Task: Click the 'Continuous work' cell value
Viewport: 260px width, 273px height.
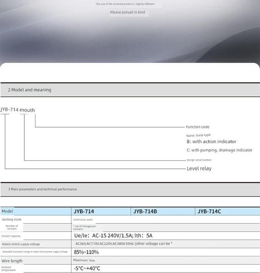Action: pyautogui.click(x=83, y=220)
